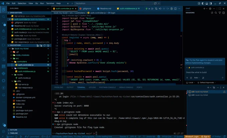Filter chat sessions funnel icon
The image size is (227, 138).
220,13
